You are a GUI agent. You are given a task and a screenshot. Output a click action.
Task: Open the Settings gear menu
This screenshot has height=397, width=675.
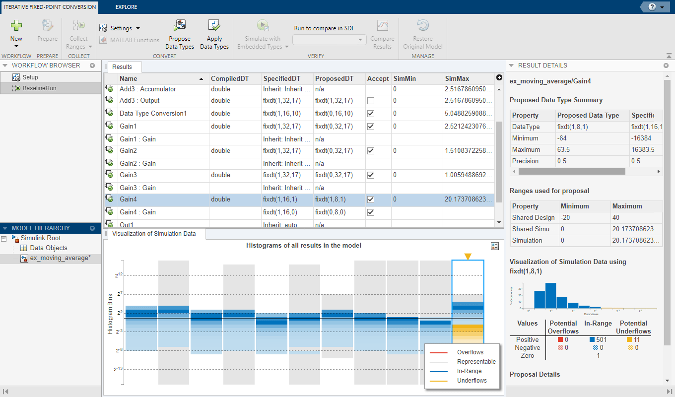[x=120, y=28]
